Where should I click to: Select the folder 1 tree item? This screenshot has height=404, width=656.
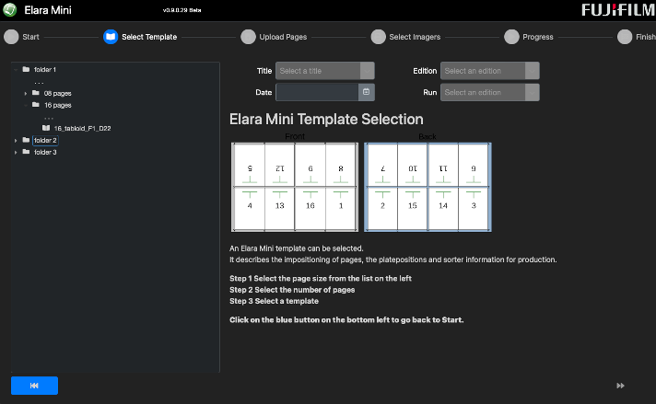[x=45, y=69]
